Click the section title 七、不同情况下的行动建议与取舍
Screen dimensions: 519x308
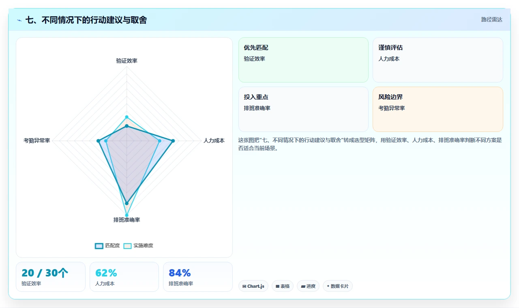click(x=86, y=20)
